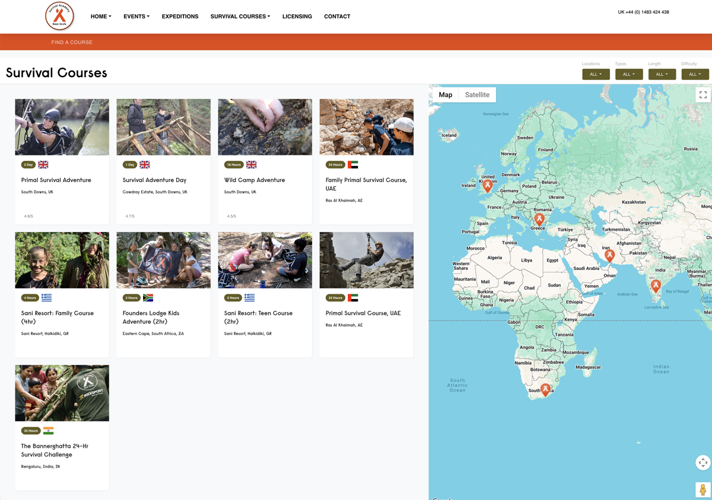Click the 1 Day badge on Survival Adventure Day
Viewport: 712px width, 500px height.
(130, 165)
